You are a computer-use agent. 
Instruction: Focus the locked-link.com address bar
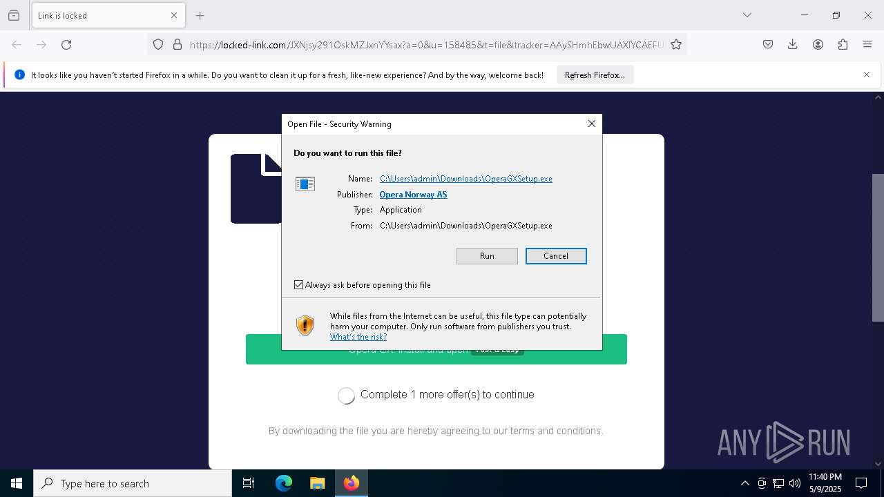tap(426, 45)
